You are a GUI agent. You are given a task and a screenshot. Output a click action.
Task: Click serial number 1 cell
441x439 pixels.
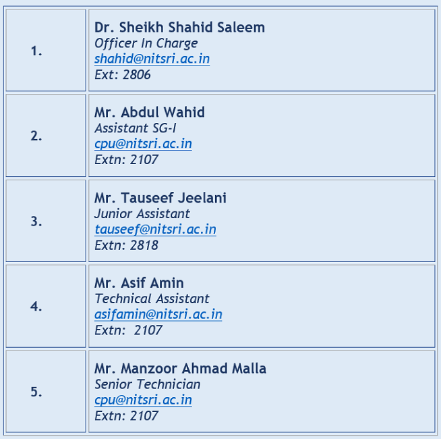pyautogui.click(x=36, y=51)
